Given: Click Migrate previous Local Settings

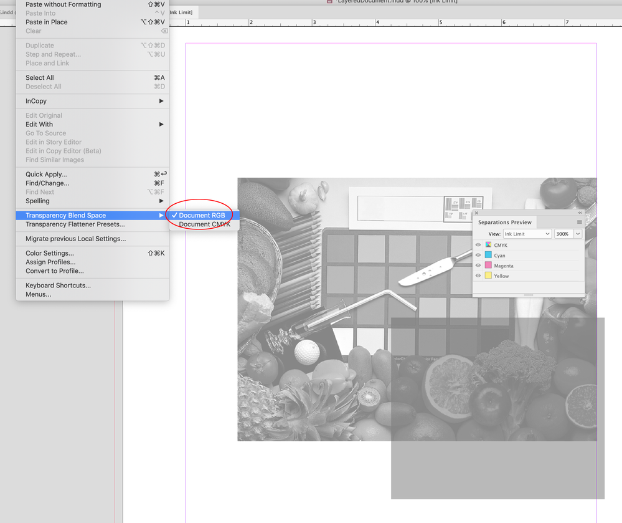Looking at the screenshot, I should click(92, 239).
